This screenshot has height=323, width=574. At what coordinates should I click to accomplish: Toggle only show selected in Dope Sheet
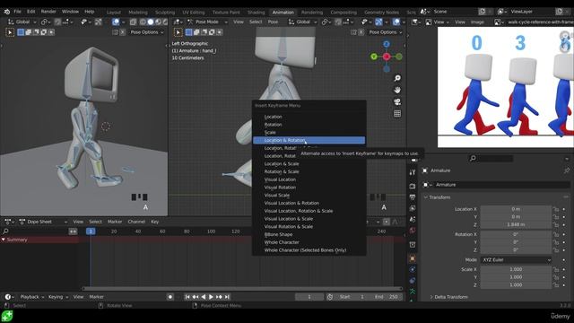[x=387, y=222]
